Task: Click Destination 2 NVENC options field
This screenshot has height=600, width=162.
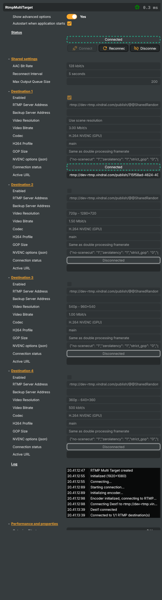Action: pos(113,253)
